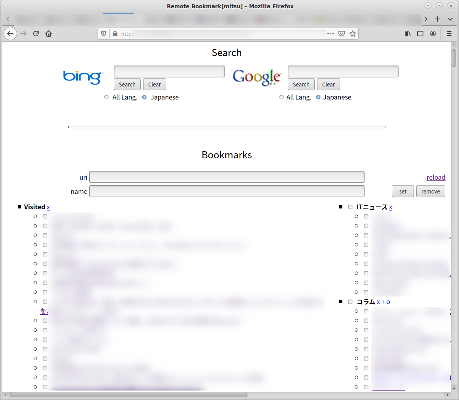
Task: Select Japanese option for Google search
Action: 318,98
